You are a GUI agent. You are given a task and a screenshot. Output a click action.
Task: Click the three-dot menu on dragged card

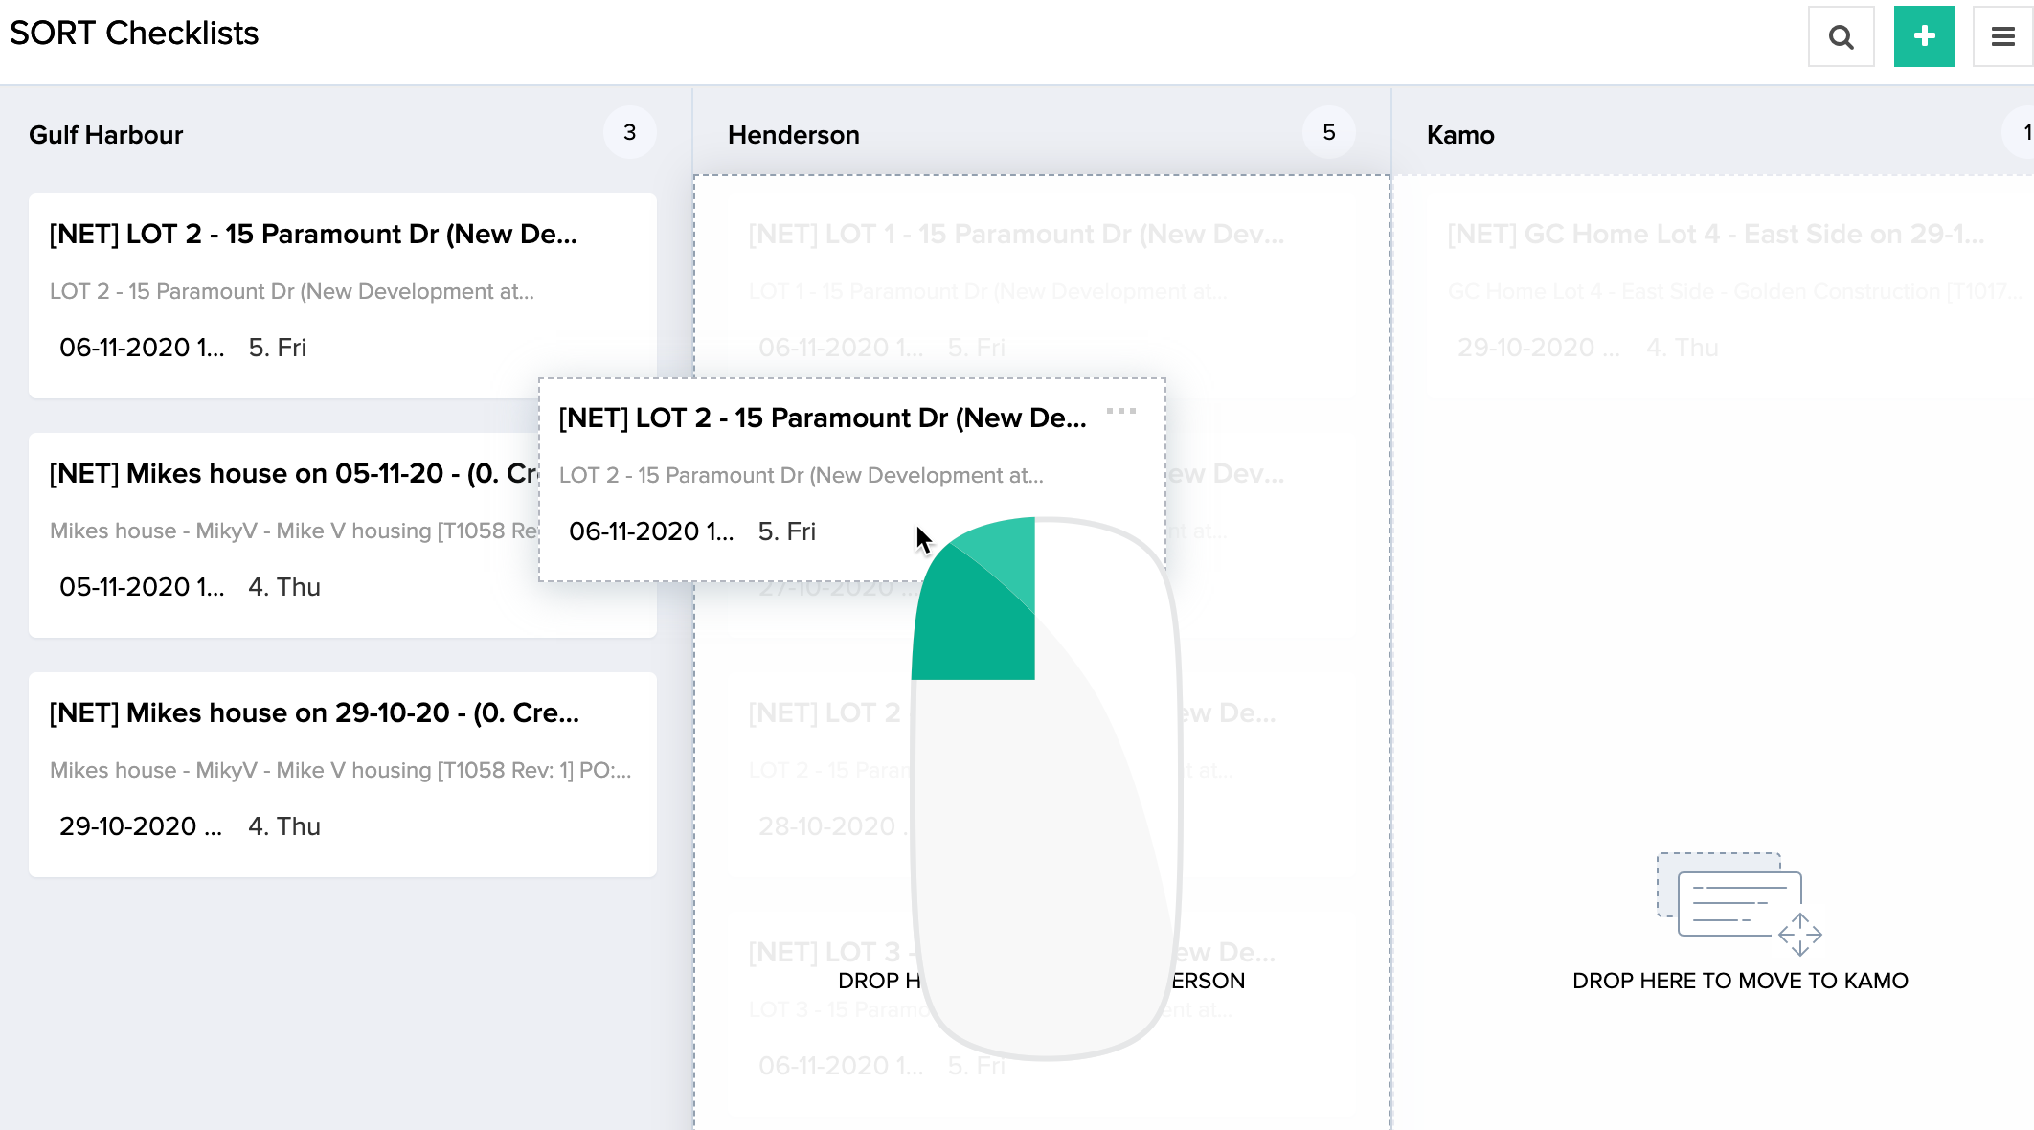[1120, 412]
